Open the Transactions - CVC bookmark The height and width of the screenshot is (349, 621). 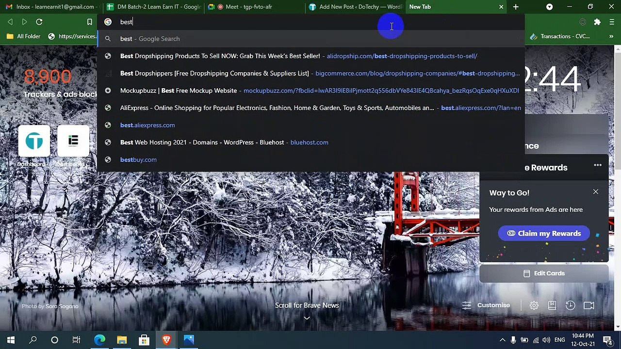[560, 36]
